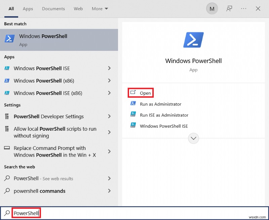269x220 pixels.
Task: Launch Run ISE as Administrator
Action: pos(164,114)
